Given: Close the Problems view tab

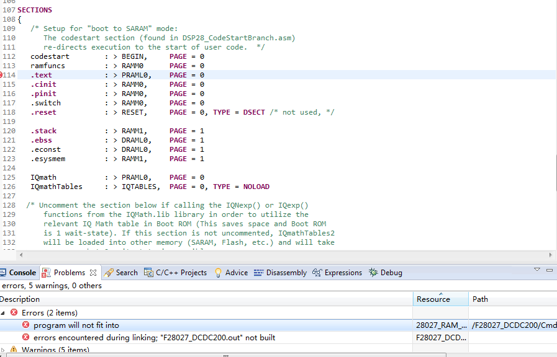Looking at the screenshot, I should tap(93, 273).
